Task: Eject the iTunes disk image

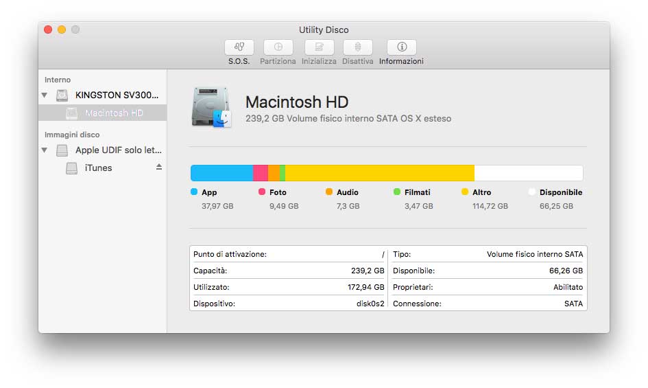Action: tap(159, 167)
